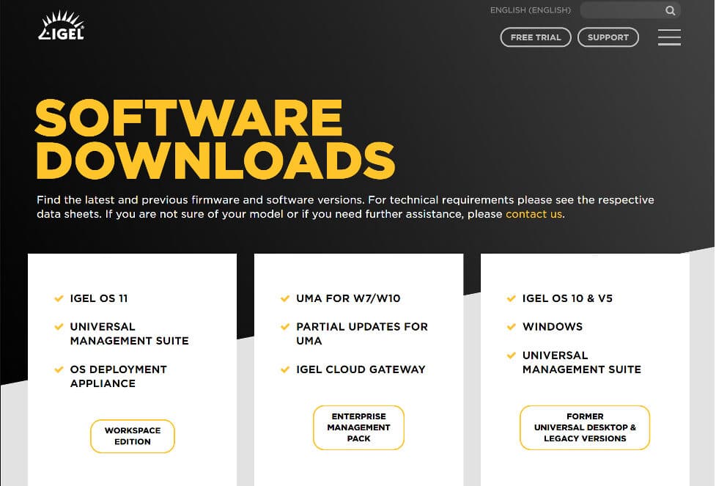Open the Enterprise Management Pack downloads
This screenshot has height=486, width=716.
pos(358,427)
